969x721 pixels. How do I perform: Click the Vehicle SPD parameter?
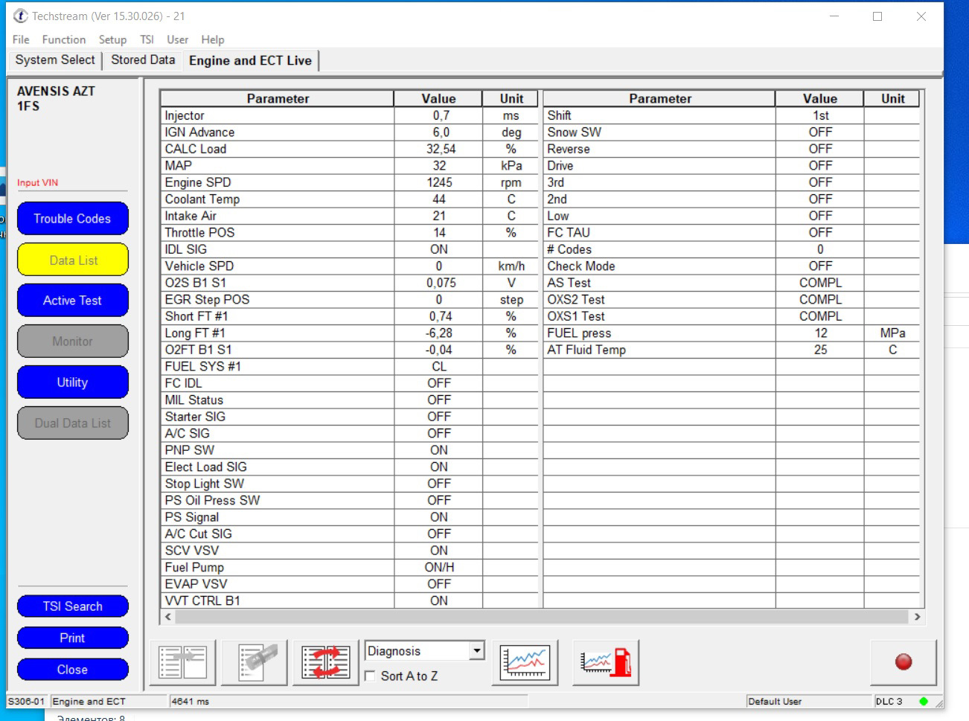tap(199, 266)
